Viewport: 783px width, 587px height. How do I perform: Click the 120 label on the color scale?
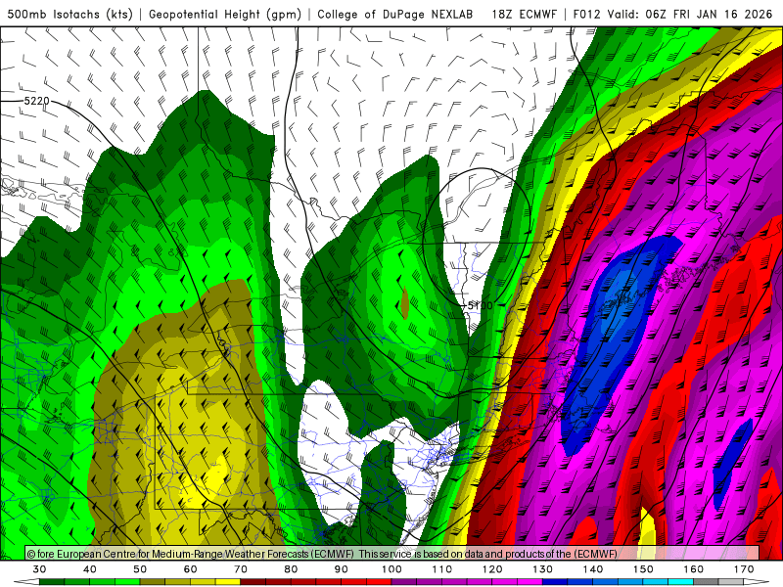click(492, 569)
